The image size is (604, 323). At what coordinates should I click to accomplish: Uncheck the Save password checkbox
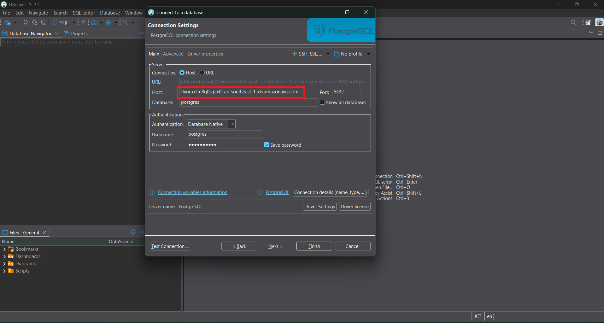pos(267,145)
